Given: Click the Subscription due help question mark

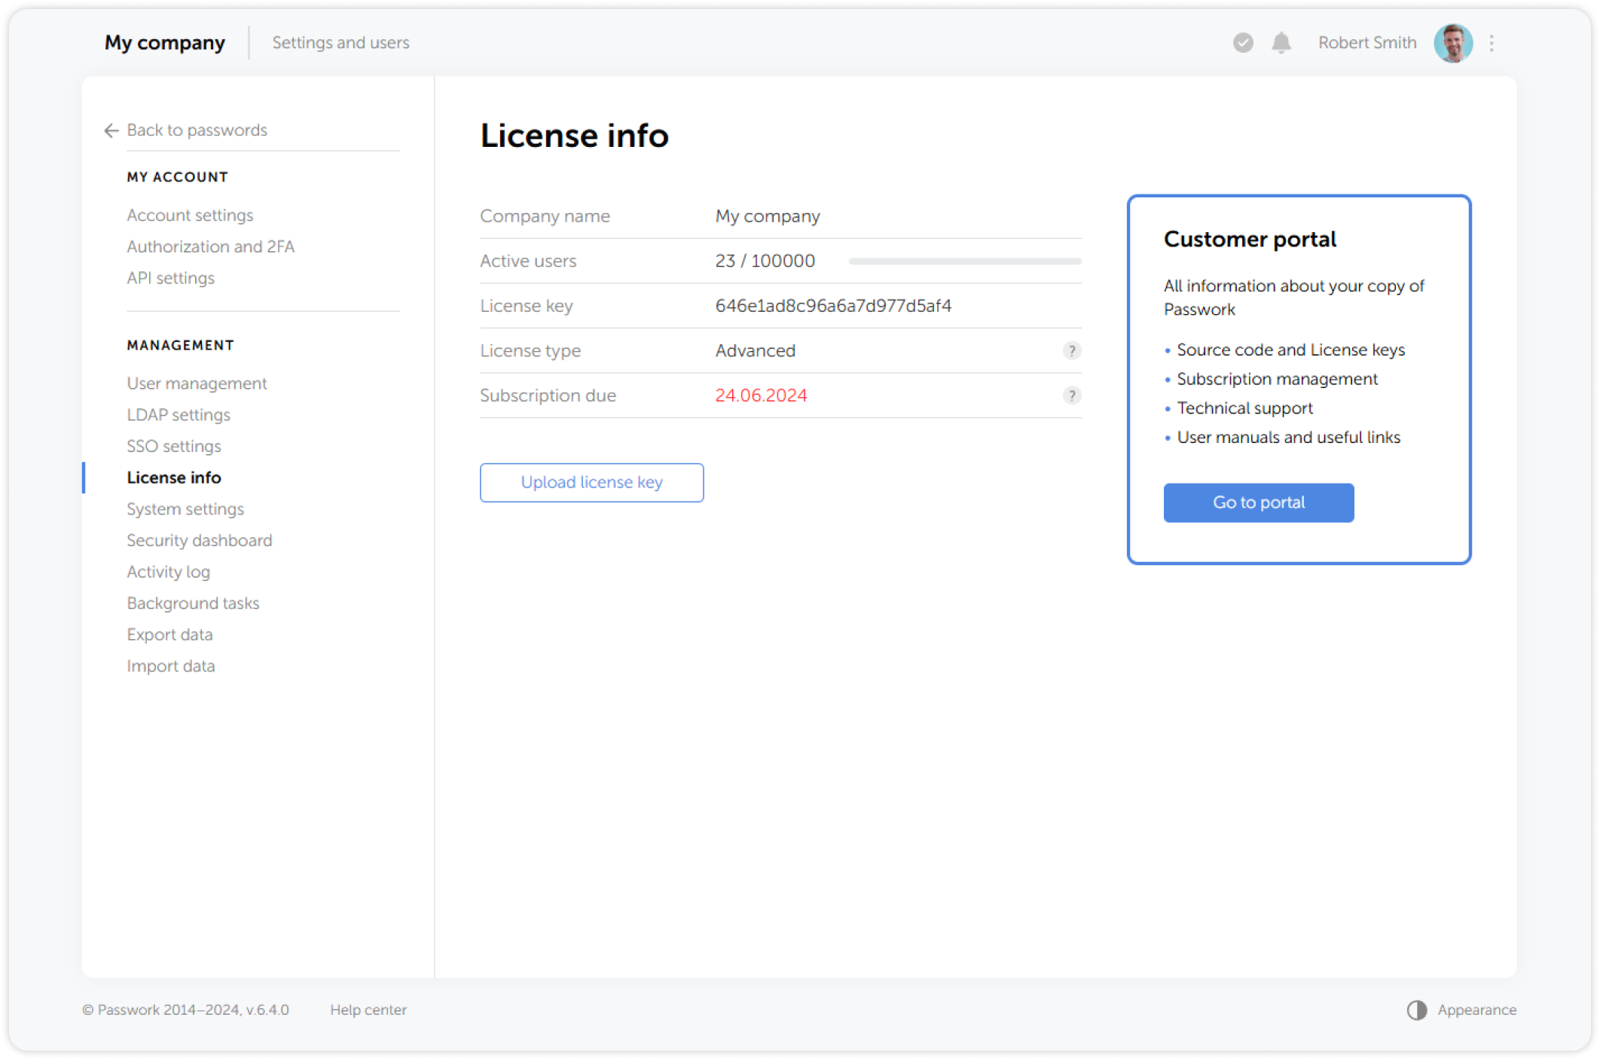Looking at the screenshot, I should coord(1071,396).
